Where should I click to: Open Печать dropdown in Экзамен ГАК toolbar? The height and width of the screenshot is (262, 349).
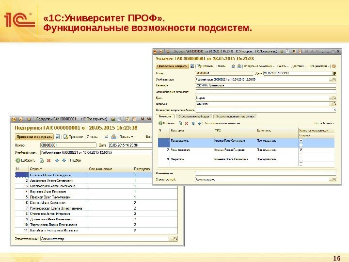[x=283, y=66]
